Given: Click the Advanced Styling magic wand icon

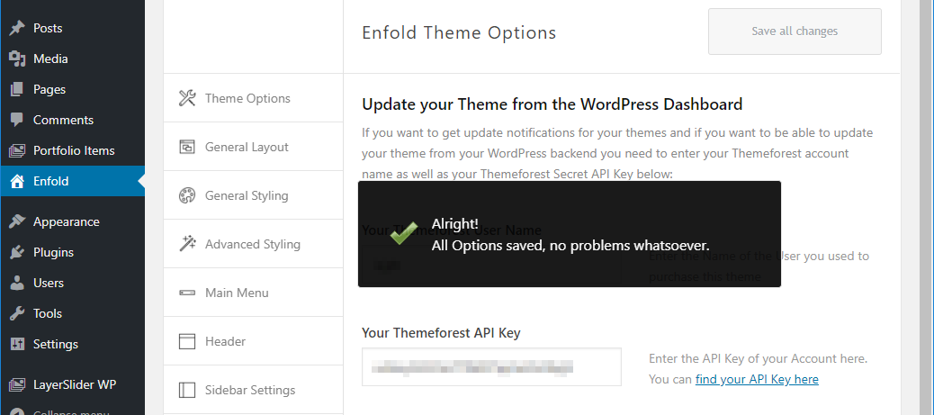Looking at the screenshot, I should (x=187, y=244).
